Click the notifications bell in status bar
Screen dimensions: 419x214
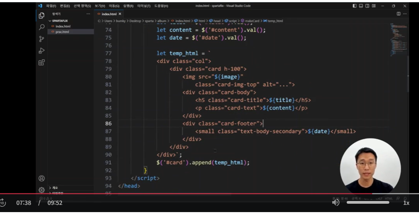[405, 198]
